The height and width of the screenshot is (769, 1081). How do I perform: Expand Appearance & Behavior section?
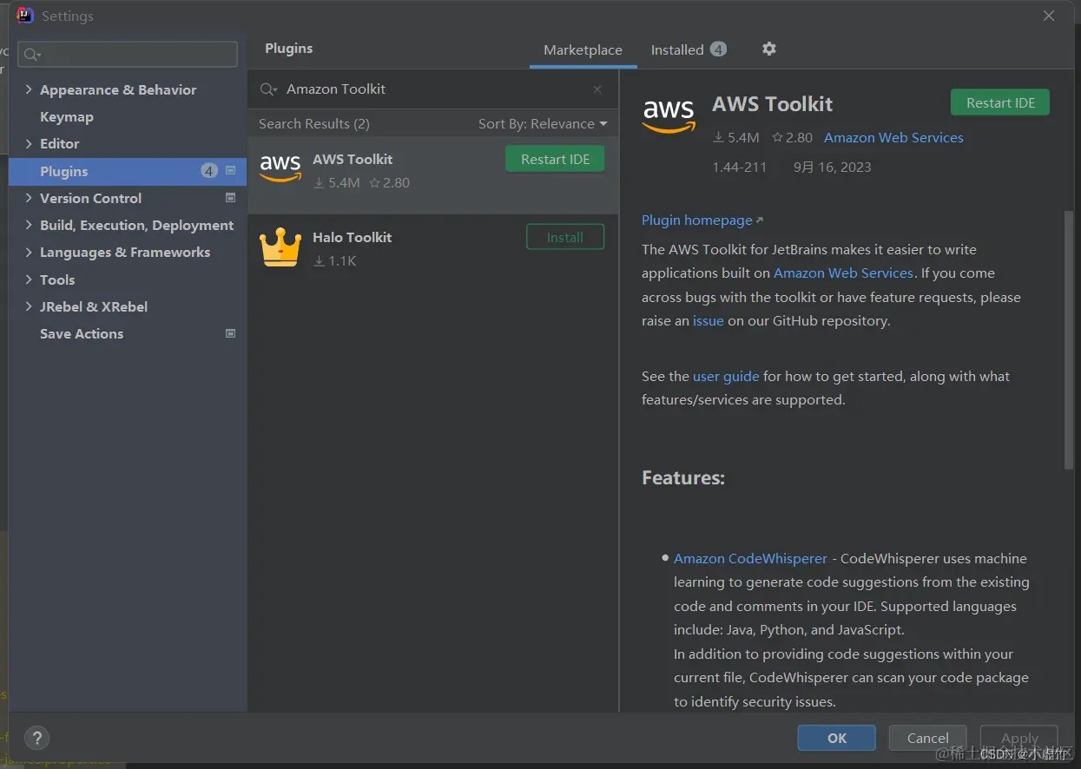[x=29, y=89]
